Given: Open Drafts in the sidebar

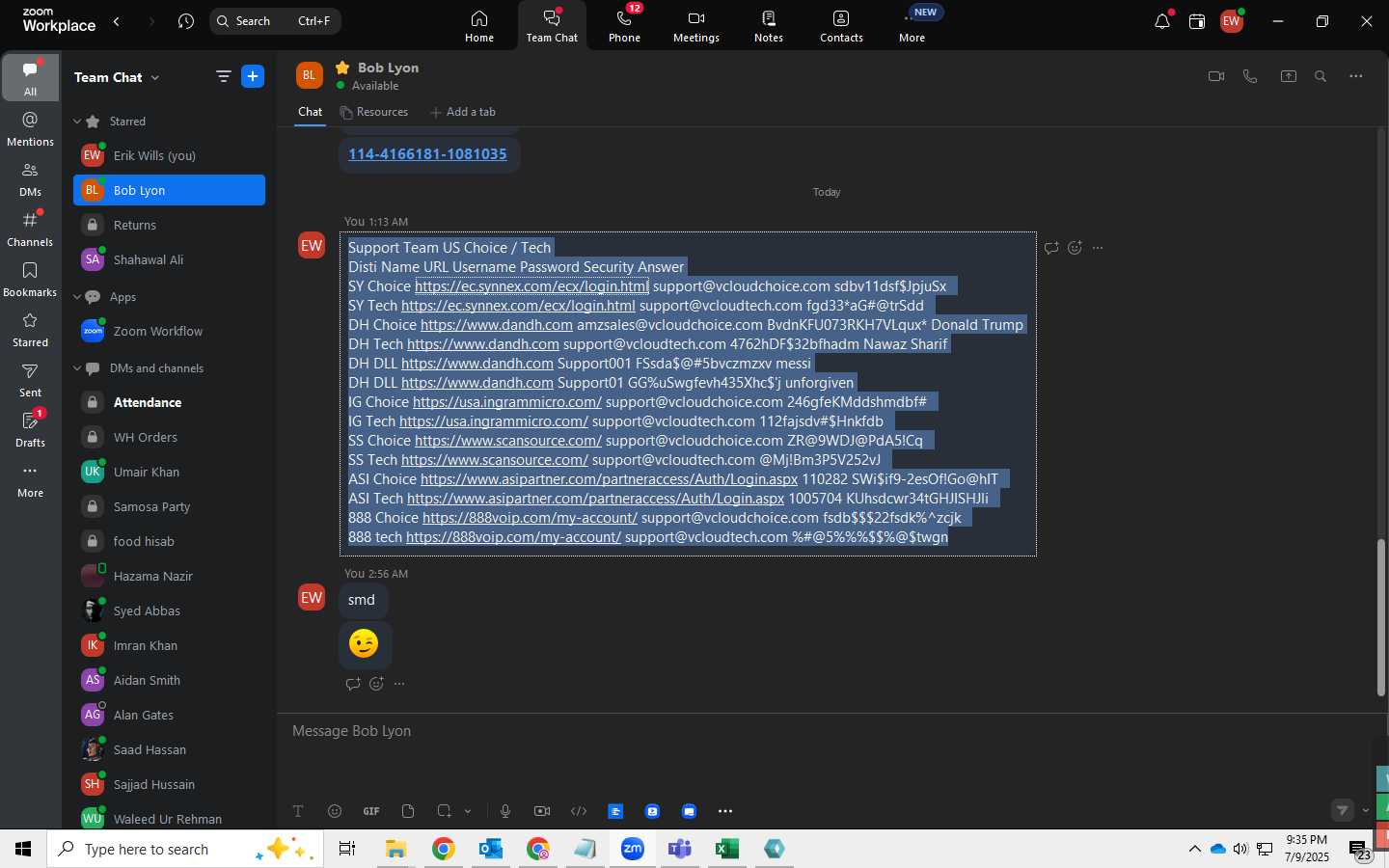Looking at the screenshot, I should click(x=30, y=429).
